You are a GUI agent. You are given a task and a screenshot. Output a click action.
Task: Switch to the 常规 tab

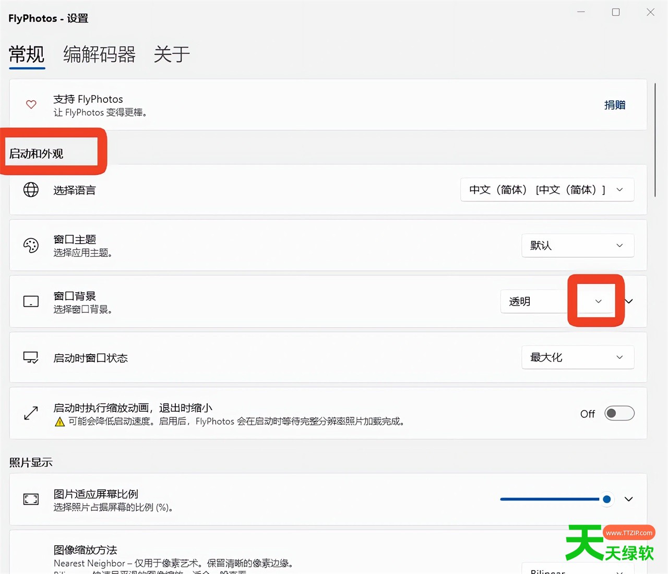27,54
